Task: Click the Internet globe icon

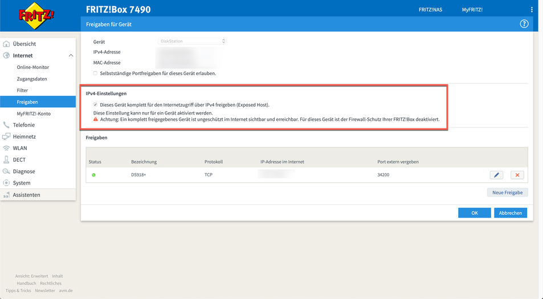Action: point(6,55)
